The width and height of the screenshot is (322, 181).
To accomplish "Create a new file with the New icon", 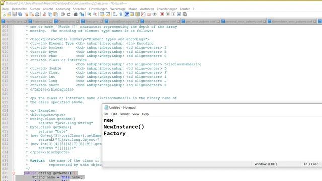I will point(4,14).
